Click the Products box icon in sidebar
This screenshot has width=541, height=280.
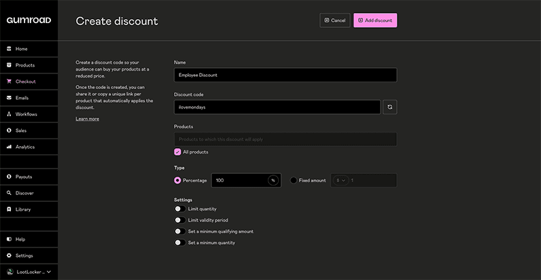pyautogui.click(x=10, y=65)
